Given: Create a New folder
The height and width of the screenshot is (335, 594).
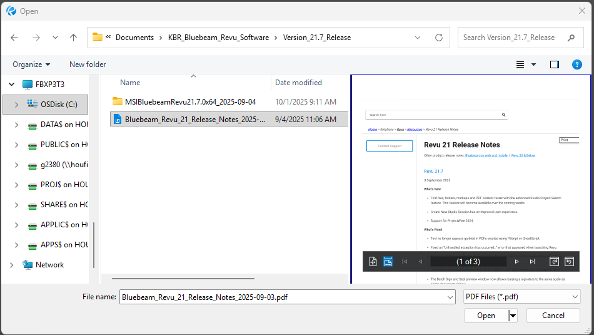Looking at the screenshot, I should [x=88, y=64].
